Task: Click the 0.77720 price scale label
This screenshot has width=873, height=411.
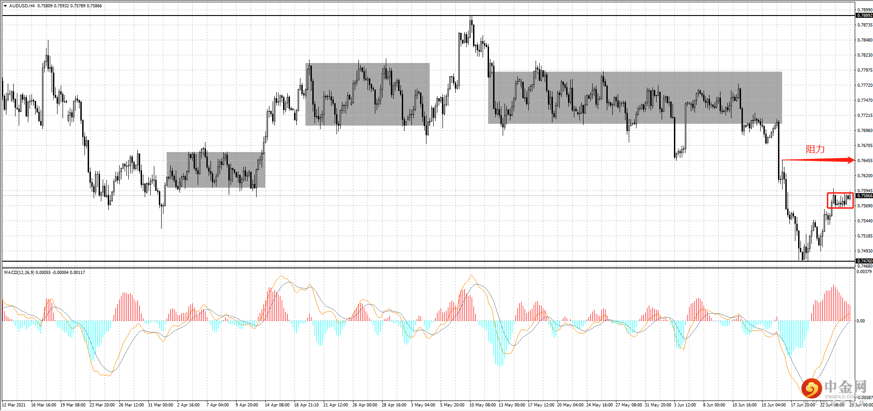Action: (x=865, y=85)
